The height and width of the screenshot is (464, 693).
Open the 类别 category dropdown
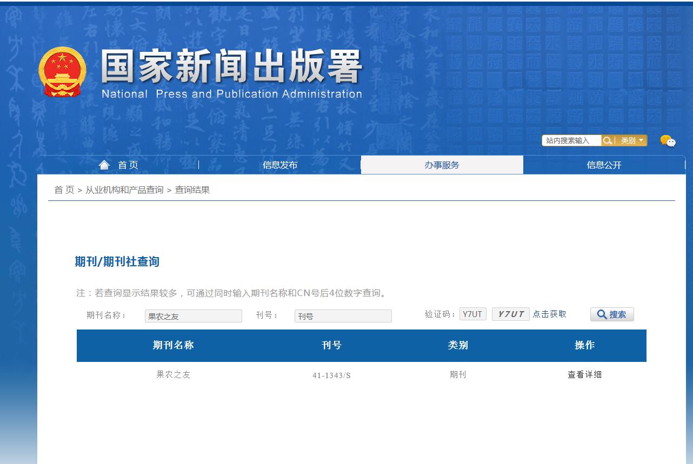point(630,140)
